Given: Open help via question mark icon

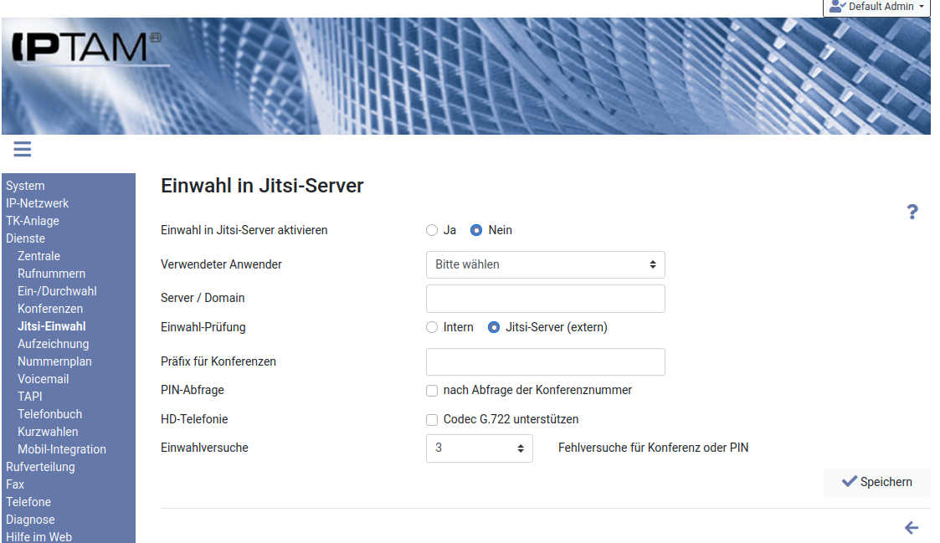Looking at the screenshot, I should (x=912, y=213).
